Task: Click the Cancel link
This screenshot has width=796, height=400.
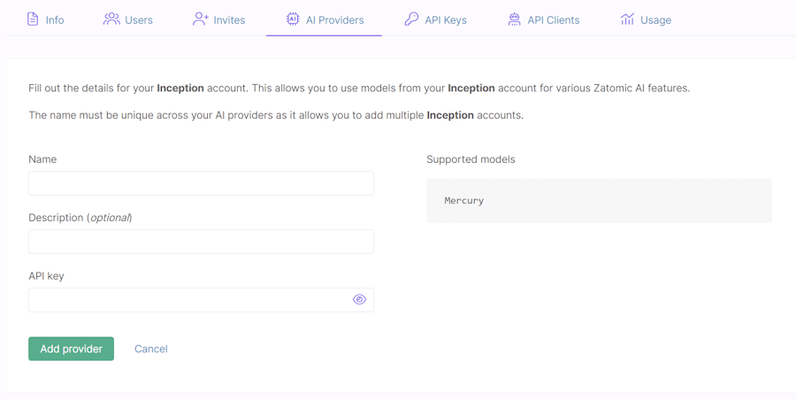Action: (150, 350)
